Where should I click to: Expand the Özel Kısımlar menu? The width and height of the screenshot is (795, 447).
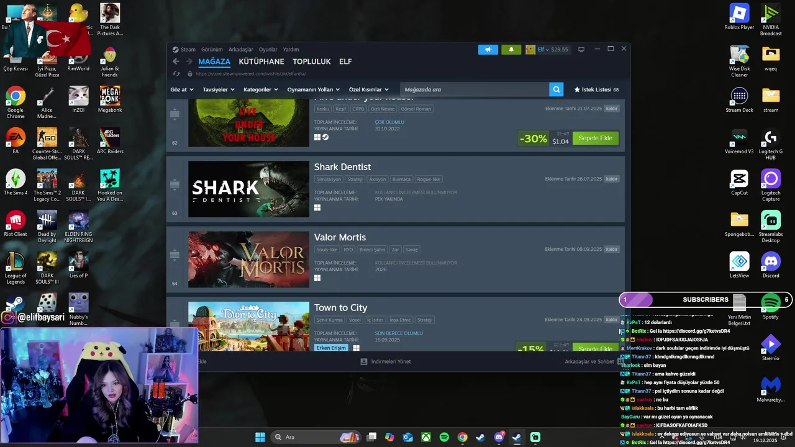click(x=369, y=89)
